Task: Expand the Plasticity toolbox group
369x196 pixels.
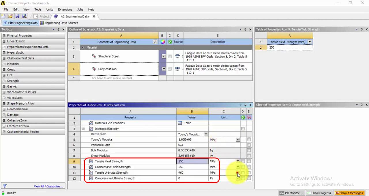Action: (4, 64)
